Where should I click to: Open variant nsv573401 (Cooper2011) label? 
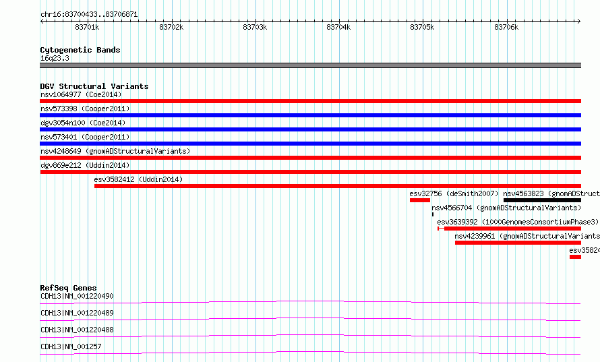coord(85,137)
